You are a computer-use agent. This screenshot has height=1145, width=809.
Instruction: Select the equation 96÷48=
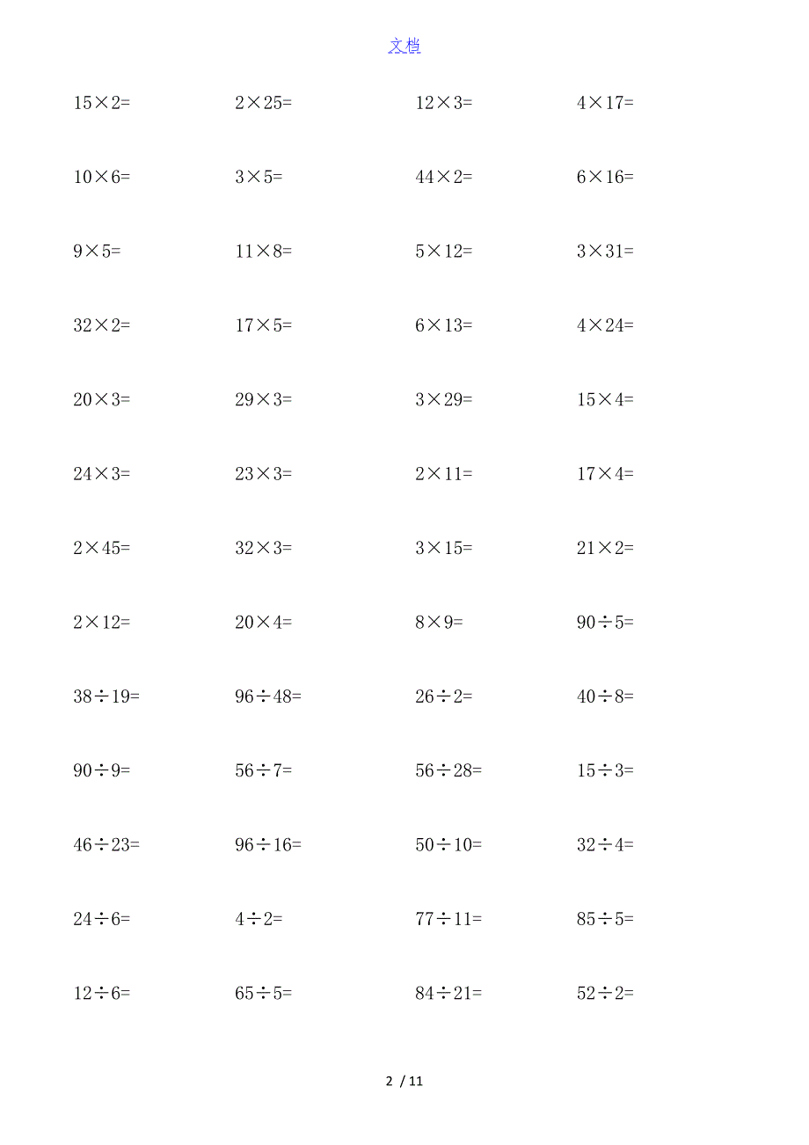point(268,696)
